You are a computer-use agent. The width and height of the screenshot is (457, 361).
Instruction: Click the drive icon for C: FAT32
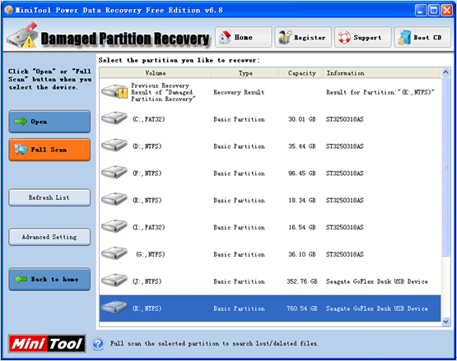(x=114, y=118)
